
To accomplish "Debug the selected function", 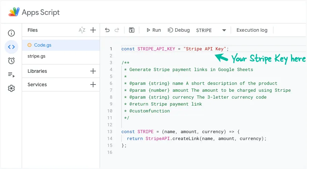I will click(179, 30).
